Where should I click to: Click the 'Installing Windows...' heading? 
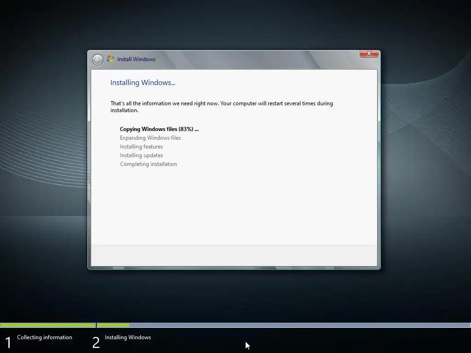click(x=143, y=83)
